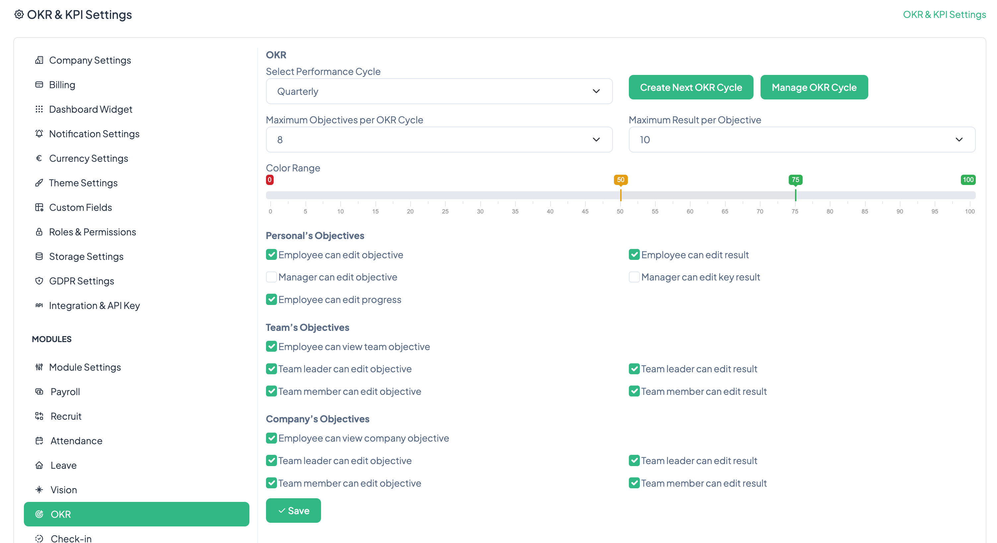Open the Select Performance Cycle dropdown
This screenshot has width=997, height=543.
point(439,91)
